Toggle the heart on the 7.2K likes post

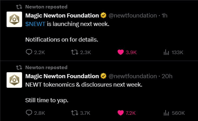pos(120,113)
